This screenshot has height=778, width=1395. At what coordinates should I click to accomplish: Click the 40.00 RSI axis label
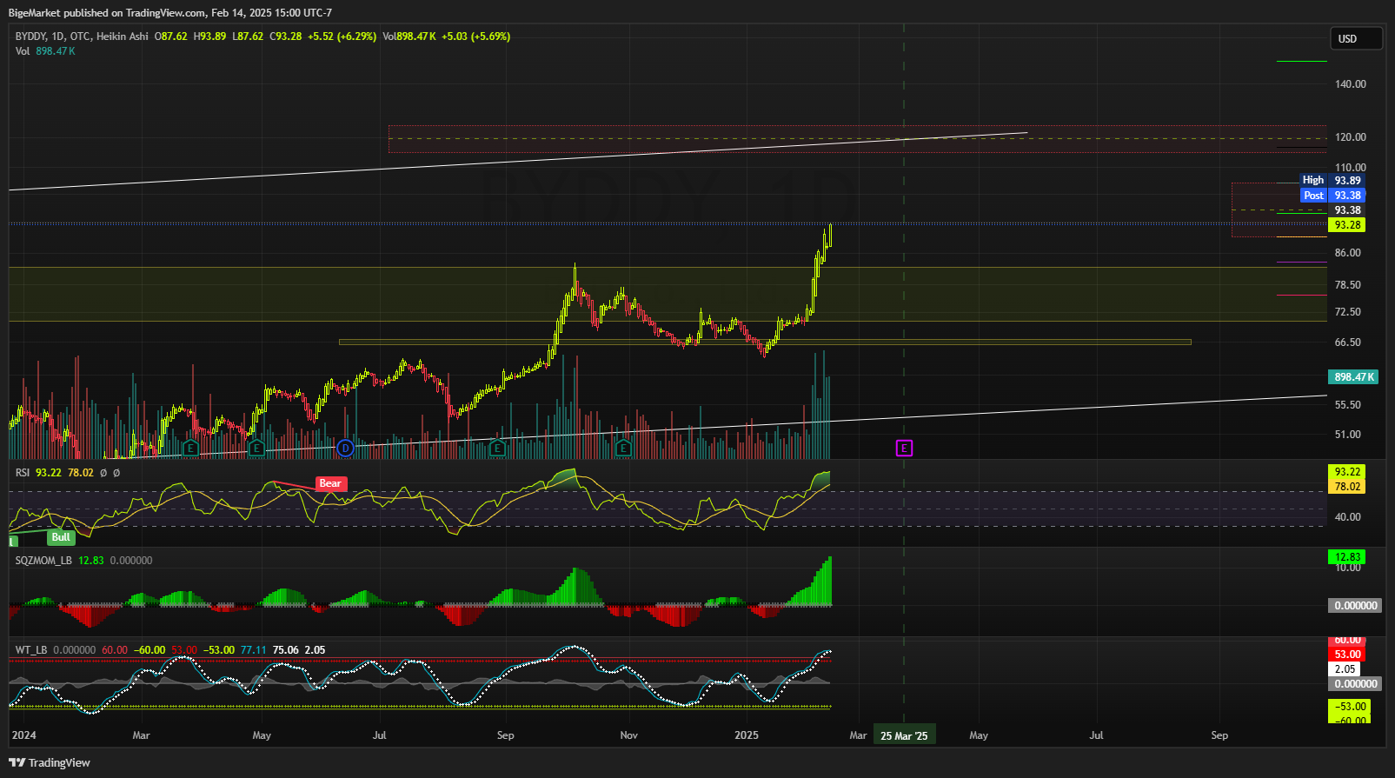coord(1348,517)
